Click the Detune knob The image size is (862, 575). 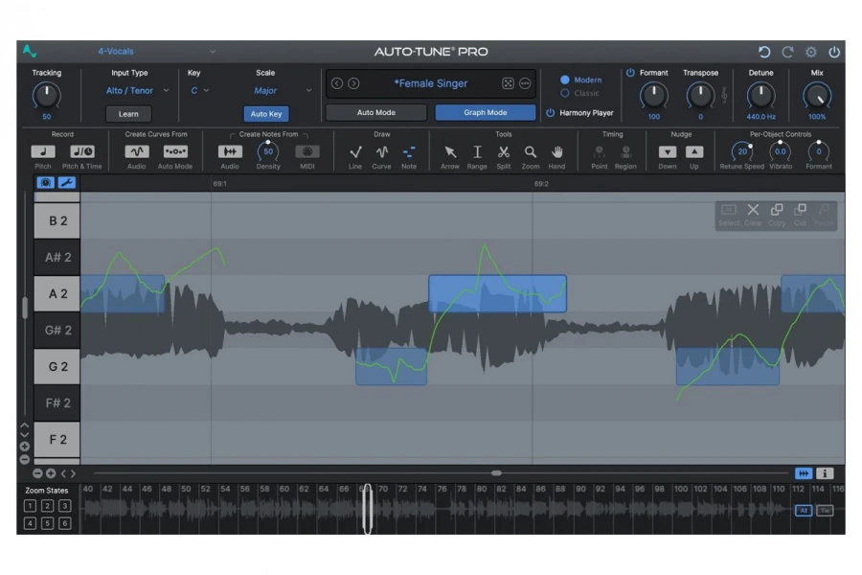(760, 96)
